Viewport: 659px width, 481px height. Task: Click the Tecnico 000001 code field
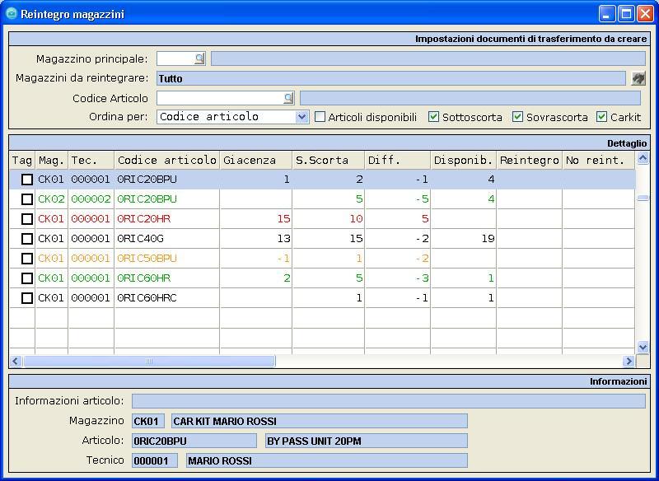pos(155,460)
